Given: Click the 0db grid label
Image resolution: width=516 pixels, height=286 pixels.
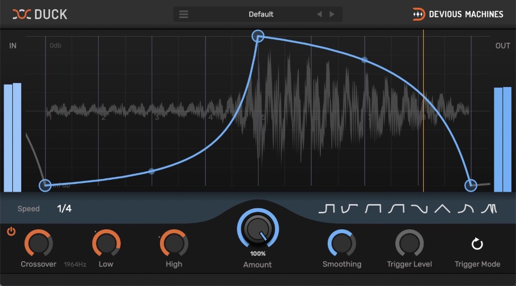Looking at the screenshot, I should tap(55, 45).
